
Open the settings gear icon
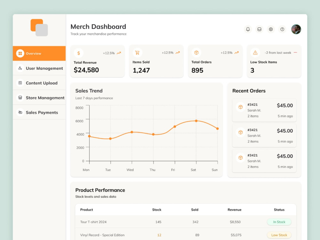(271, 29)
